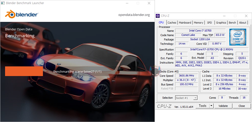
Task: Click the Blender logo in the launcher
Action: [x=21, y=14]
